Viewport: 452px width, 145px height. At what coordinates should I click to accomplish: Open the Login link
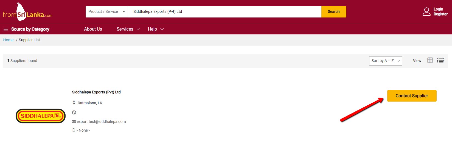pyautogui.click(x=438, y=9)
